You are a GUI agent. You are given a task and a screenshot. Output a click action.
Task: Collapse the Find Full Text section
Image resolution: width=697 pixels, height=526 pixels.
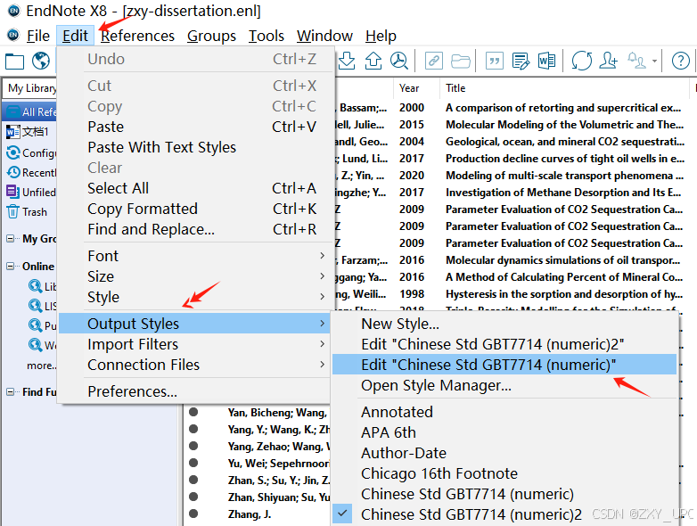pos(10,391)
